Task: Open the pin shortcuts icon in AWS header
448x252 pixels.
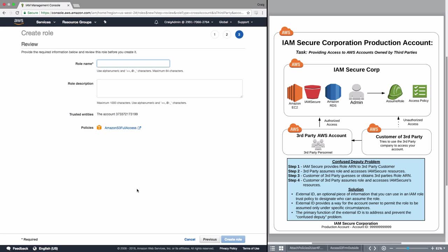Action: [105, 22]
